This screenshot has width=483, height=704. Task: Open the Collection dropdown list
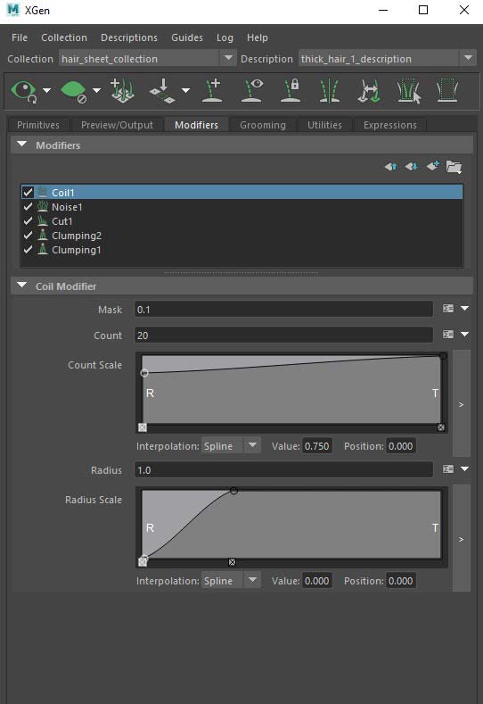point(228,58)
